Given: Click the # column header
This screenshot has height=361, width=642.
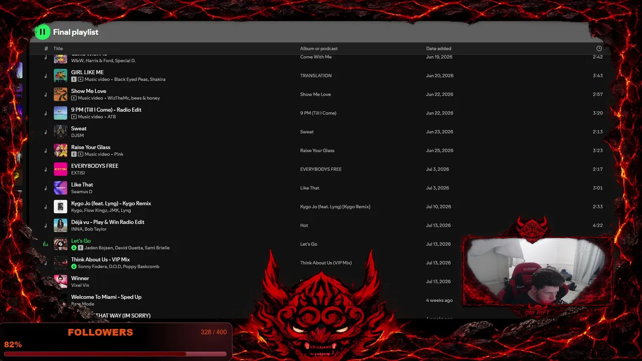Looking at the screenshot, I should 46,49.
